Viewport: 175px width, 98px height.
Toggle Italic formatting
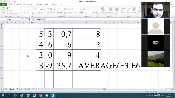24,13
